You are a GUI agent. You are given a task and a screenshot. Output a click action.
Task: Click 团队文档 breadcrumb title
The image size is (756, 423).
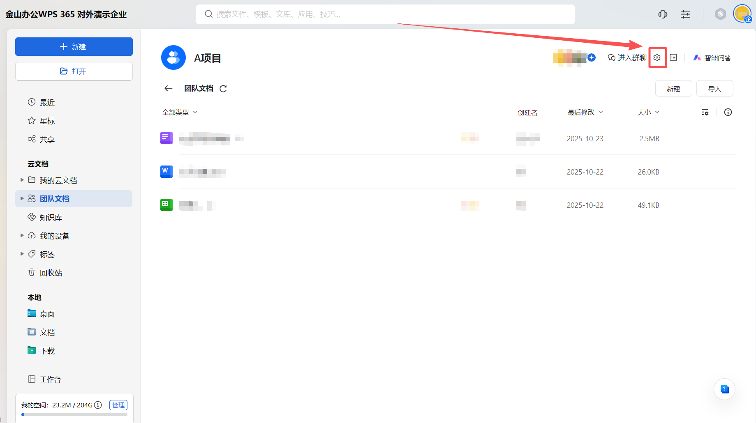(x=199, y=88)
